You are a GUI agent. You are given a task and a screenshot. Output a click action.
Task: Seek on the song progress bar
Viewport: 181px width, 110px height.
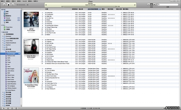coord(90,7)
